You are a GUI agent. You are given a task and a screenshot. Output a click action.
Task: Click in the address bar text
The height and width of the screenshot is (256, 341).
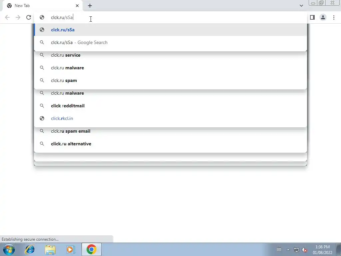62,17
